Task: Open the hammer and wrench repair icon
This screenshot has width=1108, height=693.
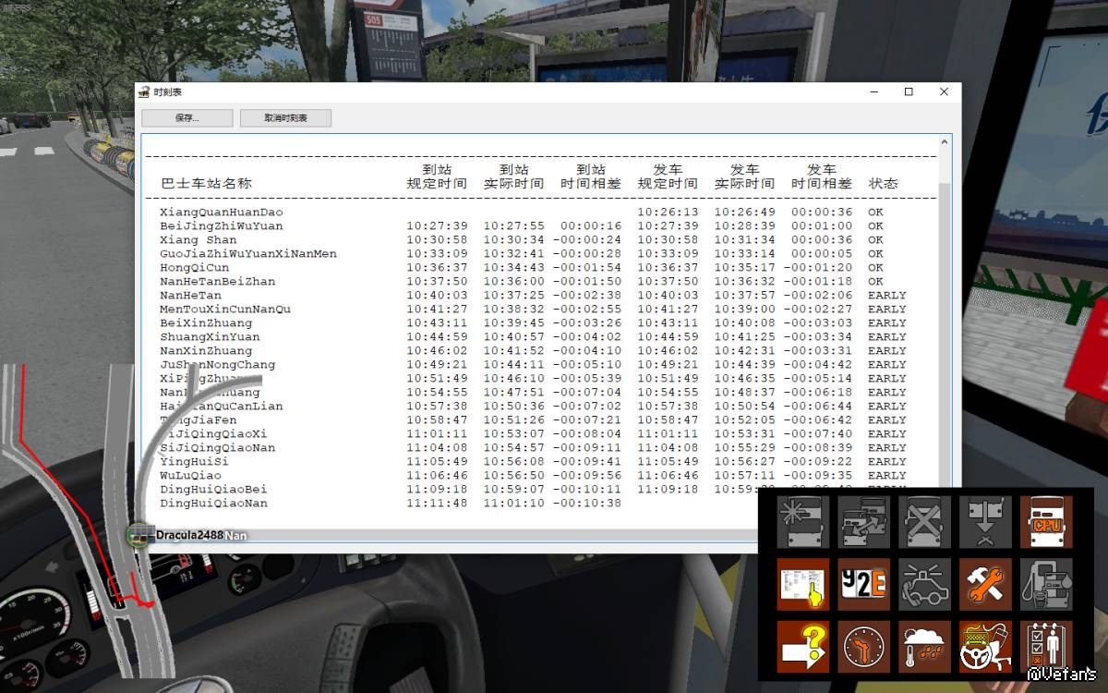Action: coord(985,584)
